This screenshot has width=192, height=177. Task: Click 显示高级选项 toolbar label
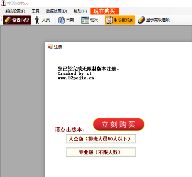158,20
